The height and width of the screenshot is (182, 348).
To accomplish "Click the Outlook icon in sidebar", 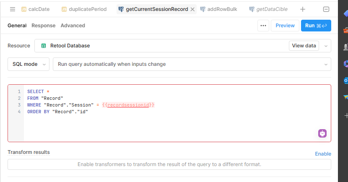I will pos(346,81).
